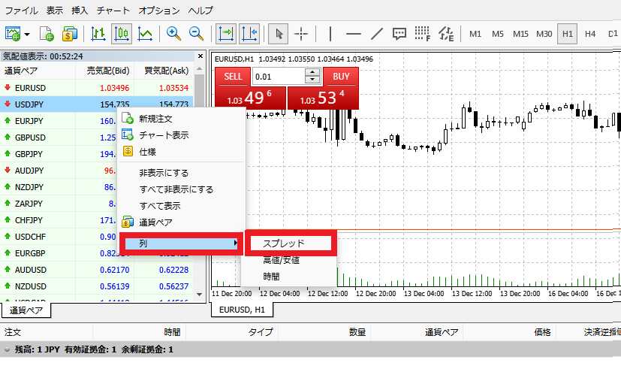The width and height of the screenshot is (621, 378).
Task: Increase lot volume with the up arrow
Action: 312,73
